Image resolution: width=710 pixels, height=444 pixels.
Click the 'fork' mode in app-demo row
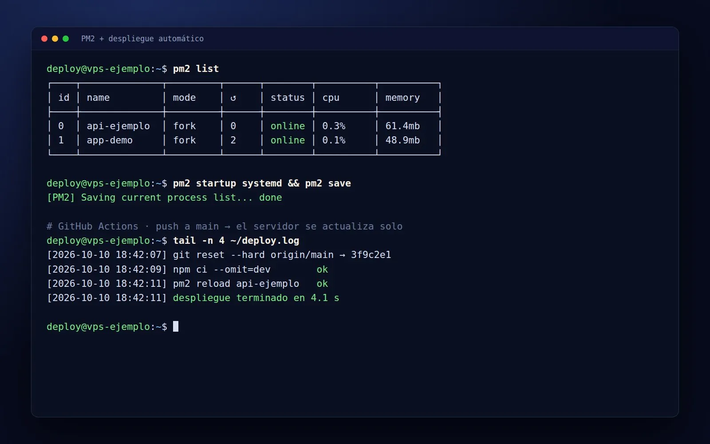184,140
